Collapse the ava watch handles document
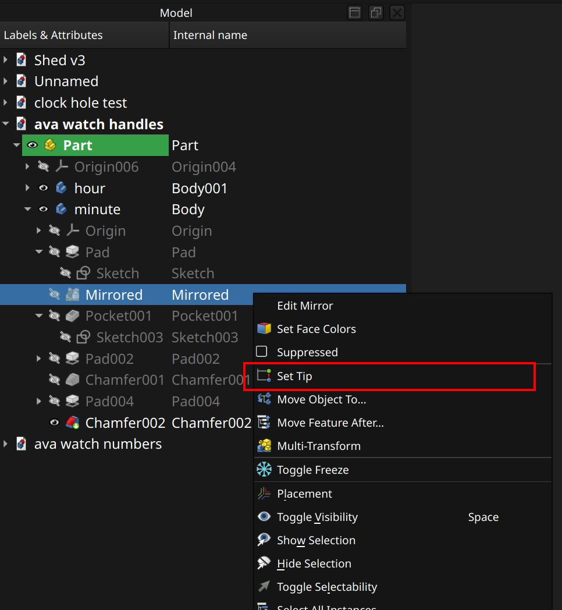 [x=5, y=124]
